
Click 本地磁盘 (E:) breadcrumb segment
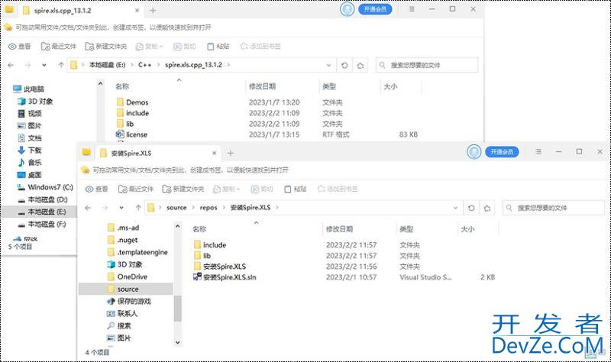click(107, 65)
